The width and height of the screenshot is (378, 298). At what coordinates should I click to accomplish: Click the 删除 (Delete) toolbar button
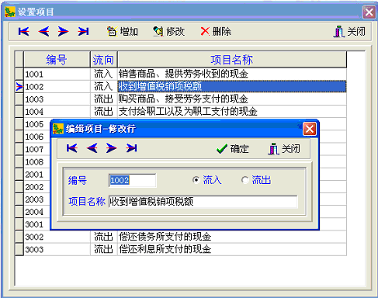pos(216,32)
